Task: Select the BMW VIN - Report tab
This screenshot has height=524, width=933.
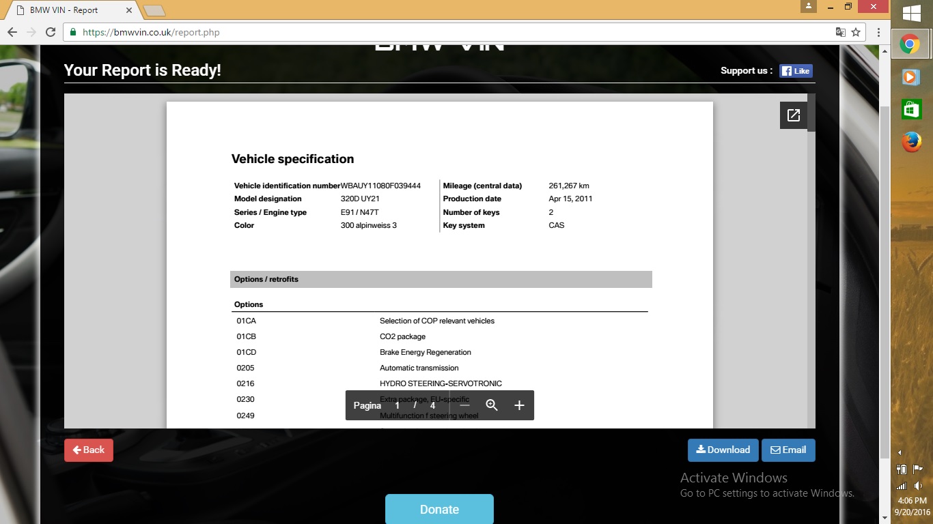Action: (72, 10)
